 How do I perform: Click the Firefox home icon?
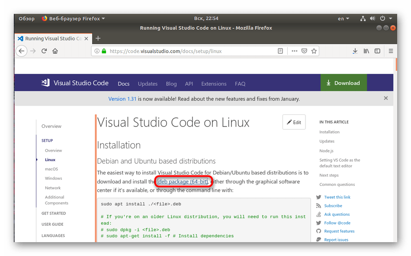[55, 51]
